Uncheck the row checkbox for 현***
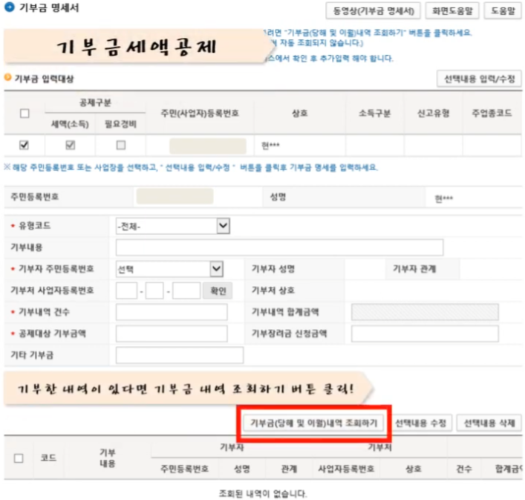The image size is (525, 500). (24, 146)
